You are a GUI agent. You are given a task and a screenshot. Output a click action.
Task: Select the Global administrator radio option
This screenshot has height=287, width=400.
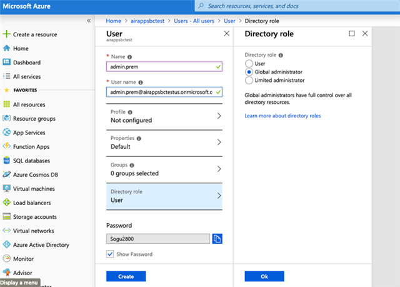[x=249, y=72]
